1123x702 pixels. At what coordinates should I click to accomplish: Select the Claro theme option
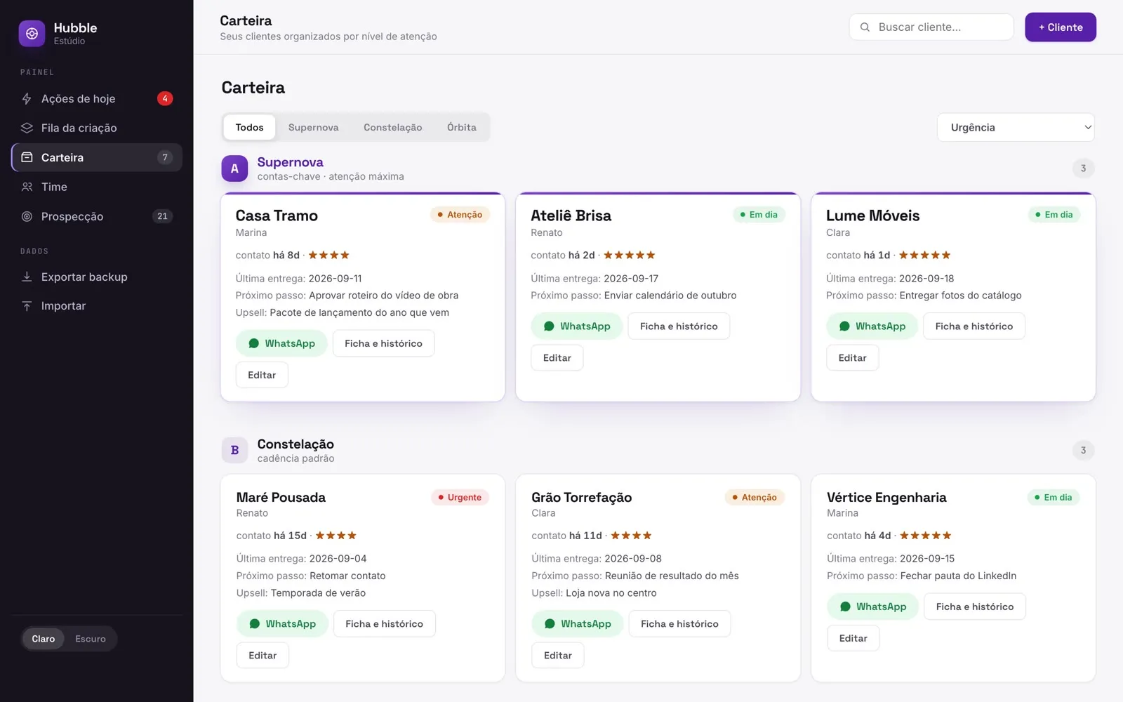[x=44, y=639]
